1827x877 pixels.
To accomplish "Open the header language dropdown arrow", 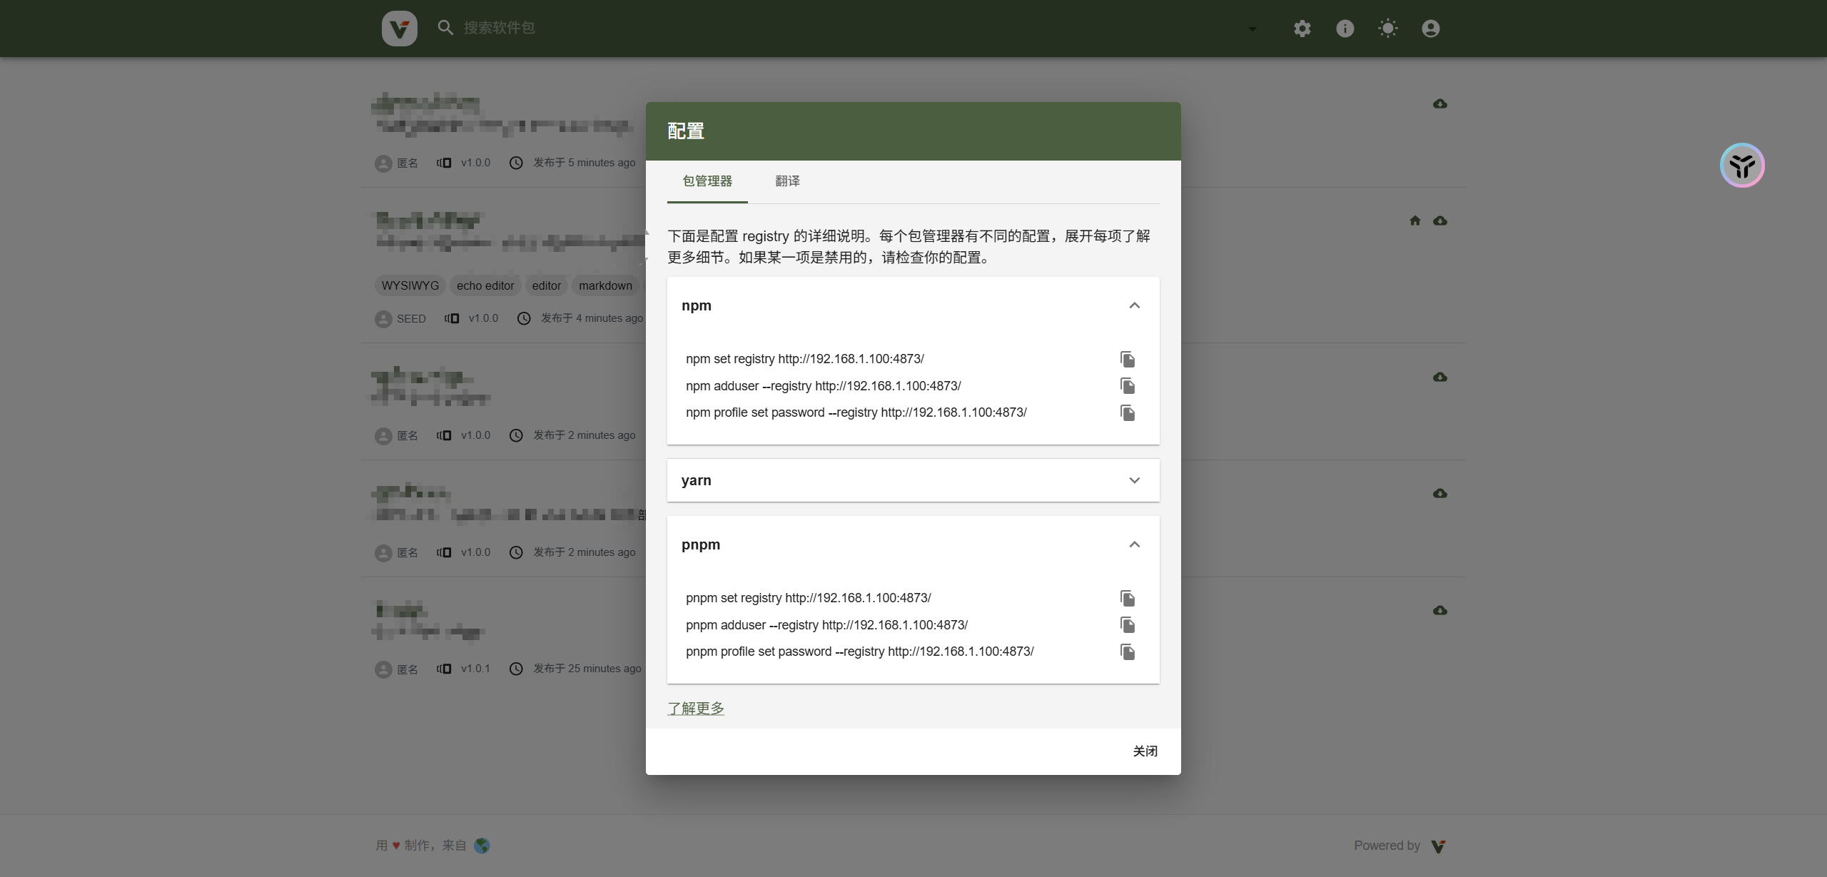I will coord(1252,29).
